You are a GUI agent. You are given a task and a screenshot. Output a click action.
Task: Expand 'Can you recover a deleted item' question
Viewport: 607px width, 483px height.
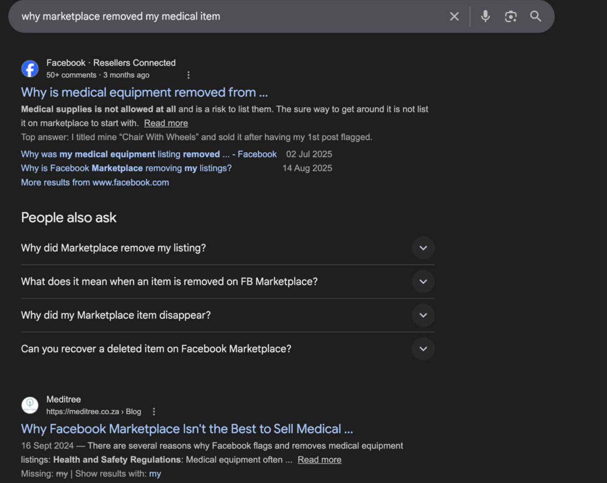(x=228, y=349)
